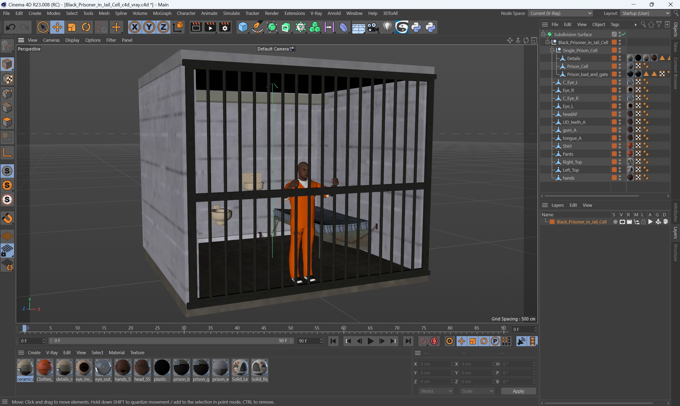
Task: Collapse the Subdivision Surface tree node
Action: coord(543,34)
